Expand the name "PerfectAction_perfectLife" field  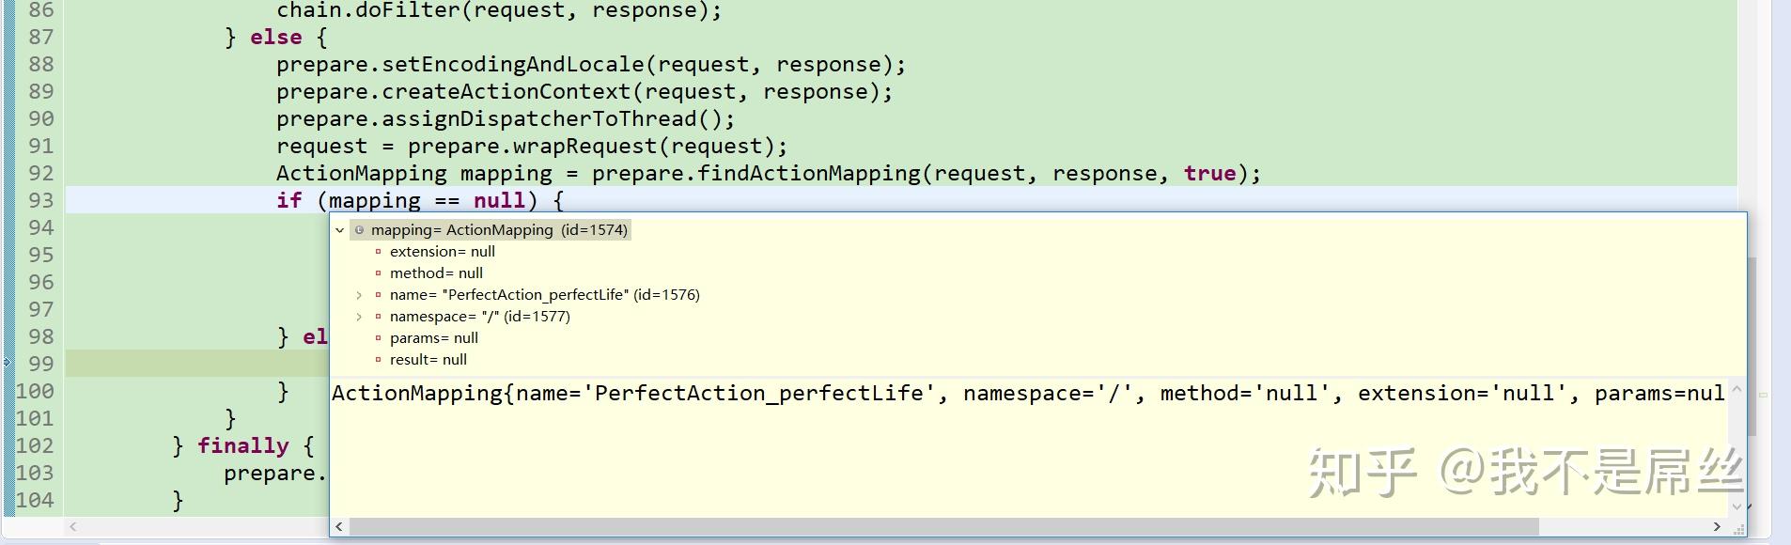click(359, 295)
